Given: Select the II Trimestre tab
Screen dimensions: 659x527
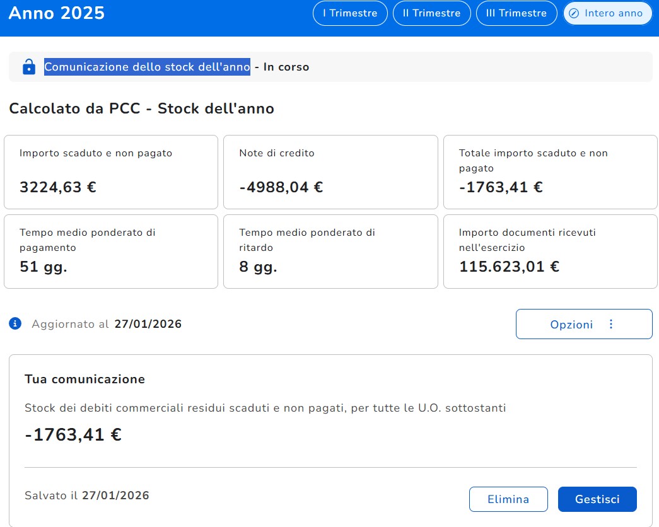Looking at the screenshot, I should coord(431,13).
